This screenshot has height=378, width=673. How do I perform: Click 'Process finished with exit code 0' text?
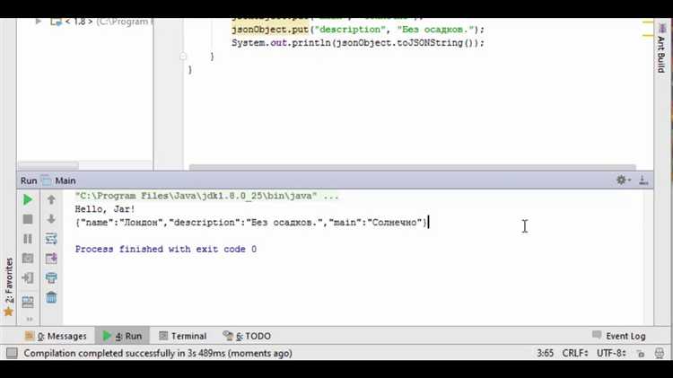coord(166,249)
